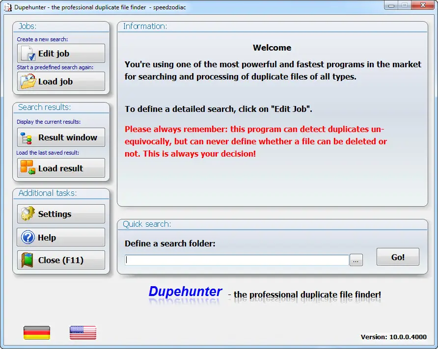Click the 'Information:' panel header

145,26
